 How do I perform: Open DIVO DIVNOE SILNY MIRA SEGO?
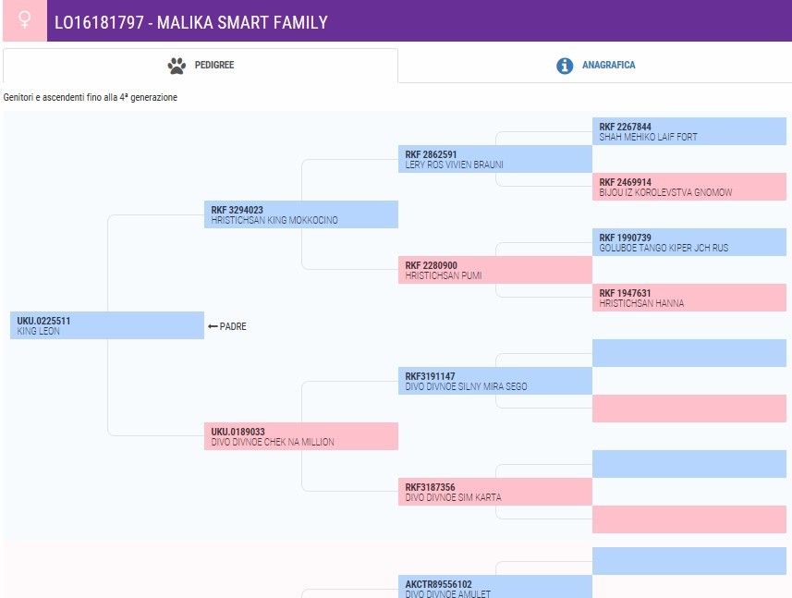point(495,381)
